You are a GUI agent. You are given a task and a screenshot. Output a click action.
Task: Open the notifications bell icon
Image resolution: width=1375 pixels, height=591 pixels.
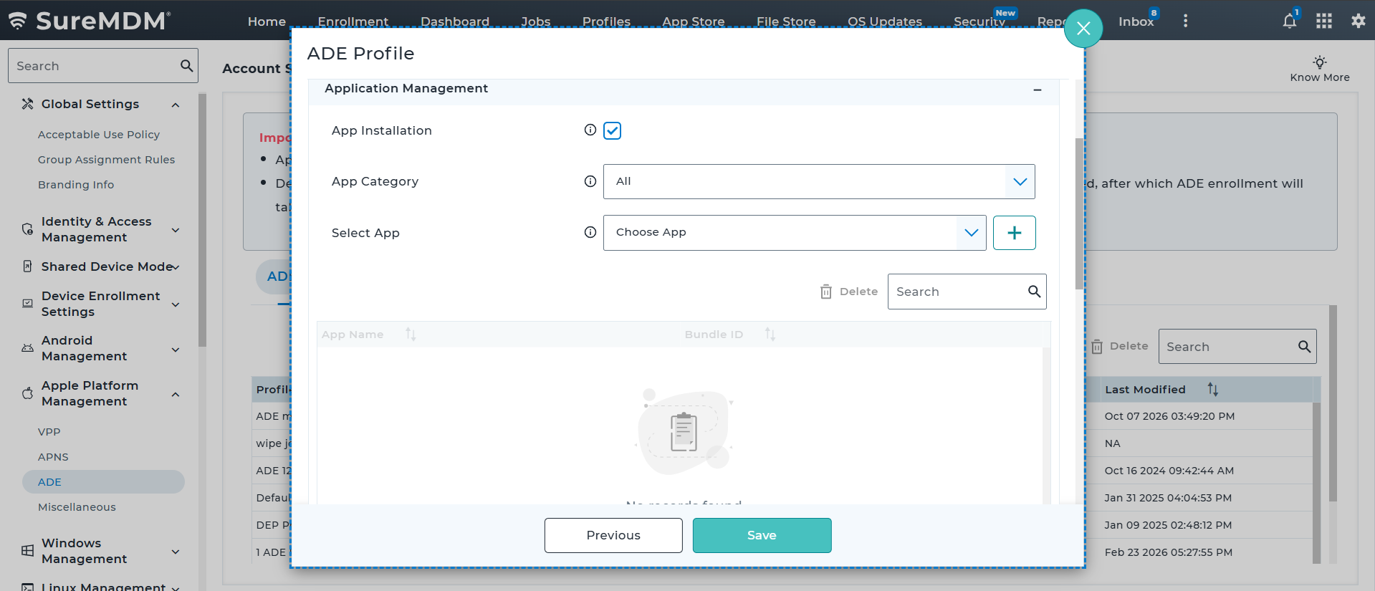(1289, 21)
